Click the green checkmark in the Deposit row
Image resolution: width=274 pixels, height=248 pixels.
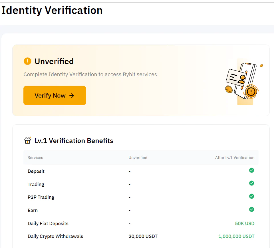(251, 170)
